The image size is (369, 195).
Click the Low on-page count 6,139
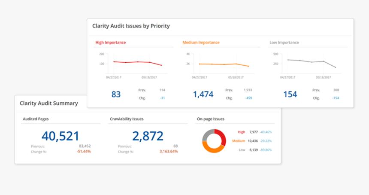click(254, 150)
